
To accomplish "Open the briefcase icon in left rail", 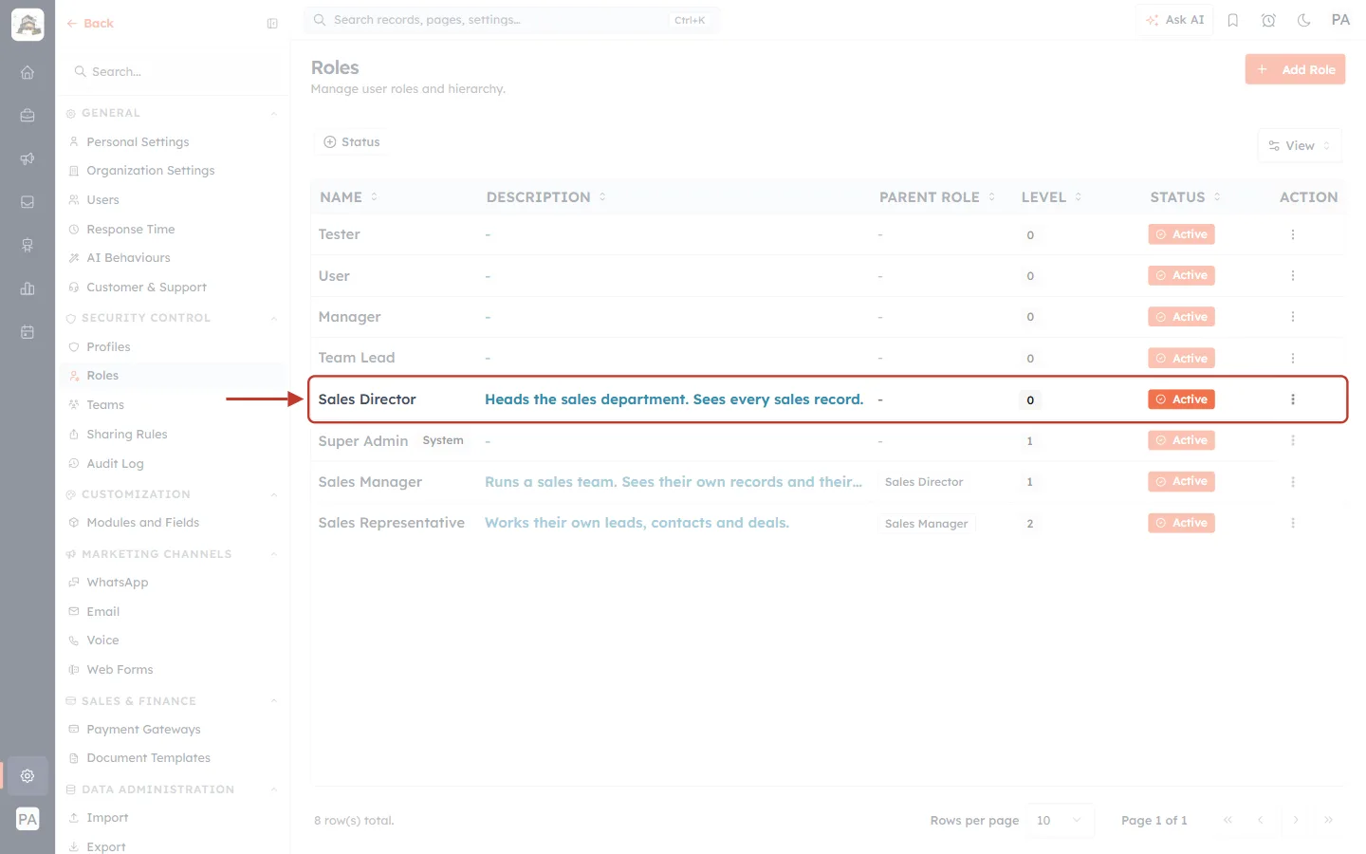I will pos(28,116).
